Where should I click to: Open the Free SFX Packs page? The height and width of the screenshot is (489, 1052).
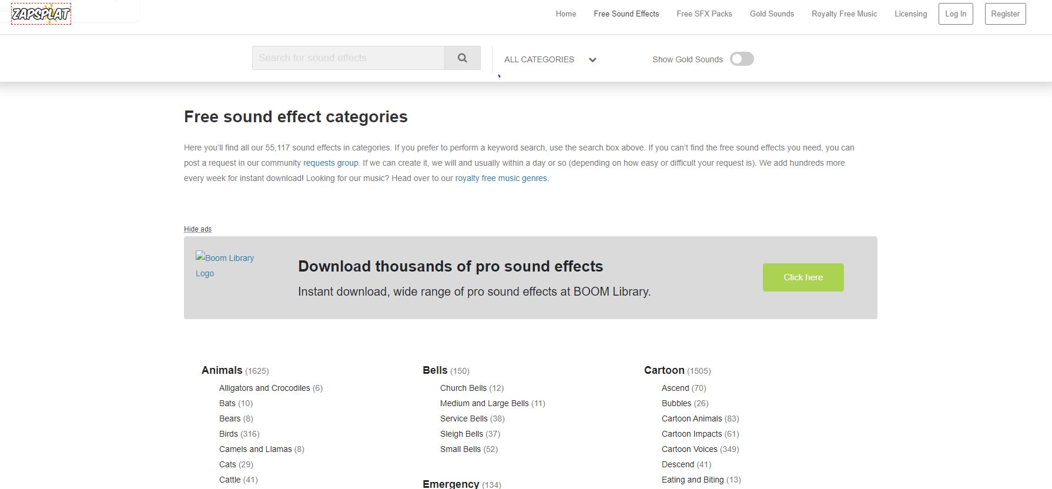704,14
